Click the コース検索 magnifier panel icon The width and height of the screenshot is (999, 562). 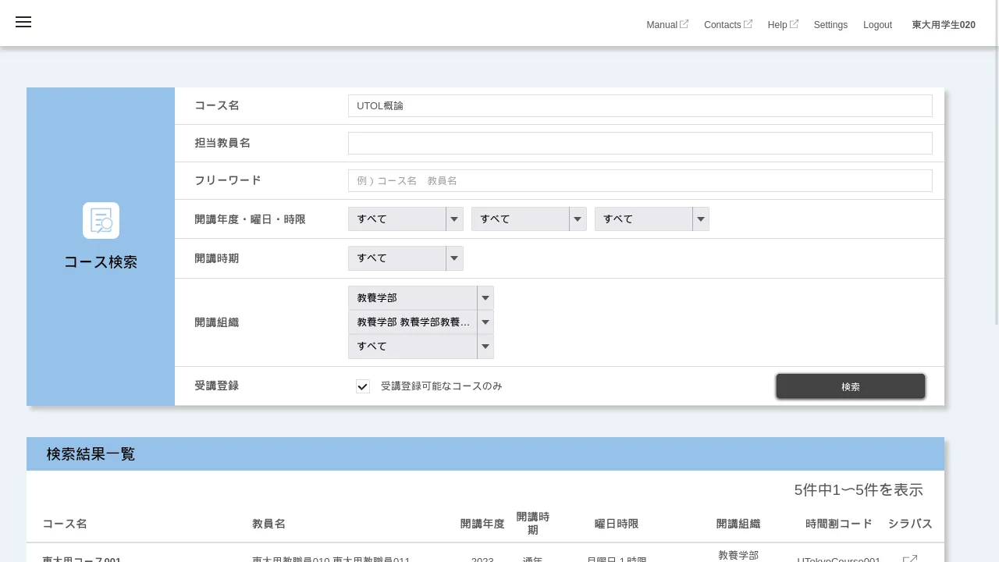click(x=101, y=220)
